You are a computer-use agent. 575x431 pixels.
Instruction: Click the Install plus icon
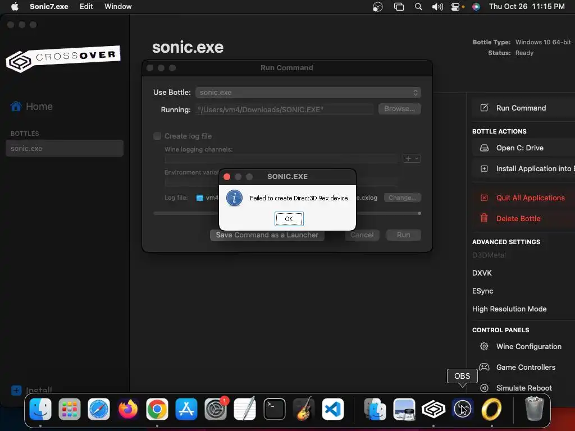click(16, 391)
